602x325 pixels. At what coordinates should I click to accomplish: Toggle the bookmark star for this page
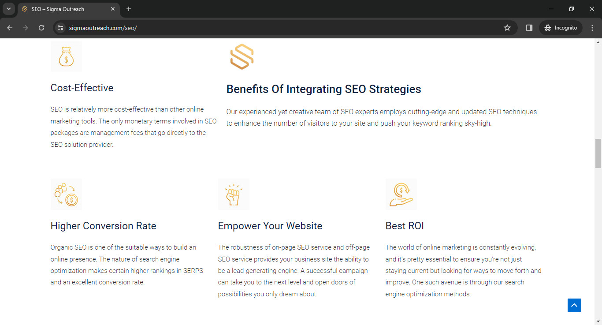point(507,27)
